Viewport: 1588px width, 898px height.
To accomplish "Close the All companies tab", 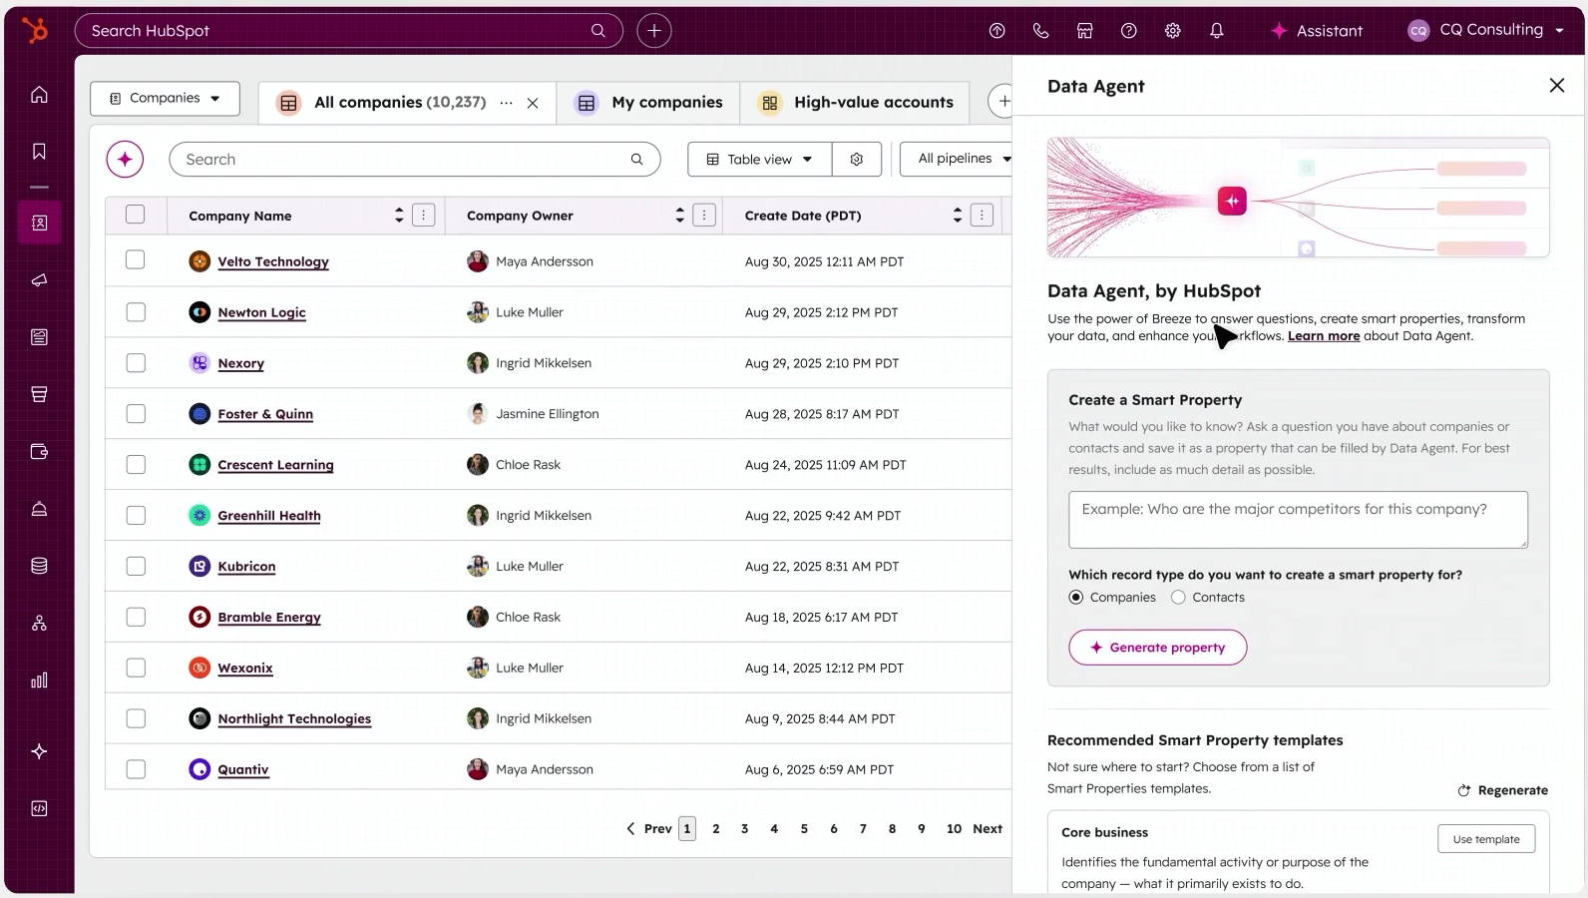I will (x=533, y=103).
